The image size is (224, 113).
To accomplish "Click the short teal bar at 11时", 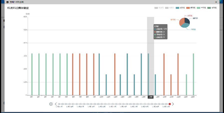I will click(x=106, y=85).
